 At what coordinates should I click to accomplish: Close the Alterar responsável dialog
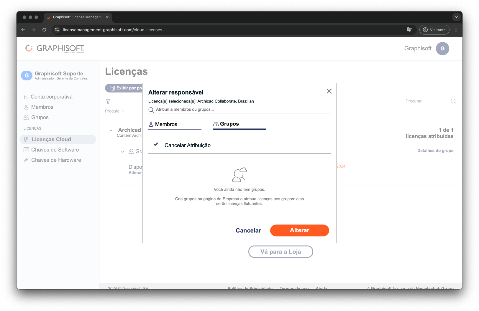pyautogui.click(x=329, y=91)
